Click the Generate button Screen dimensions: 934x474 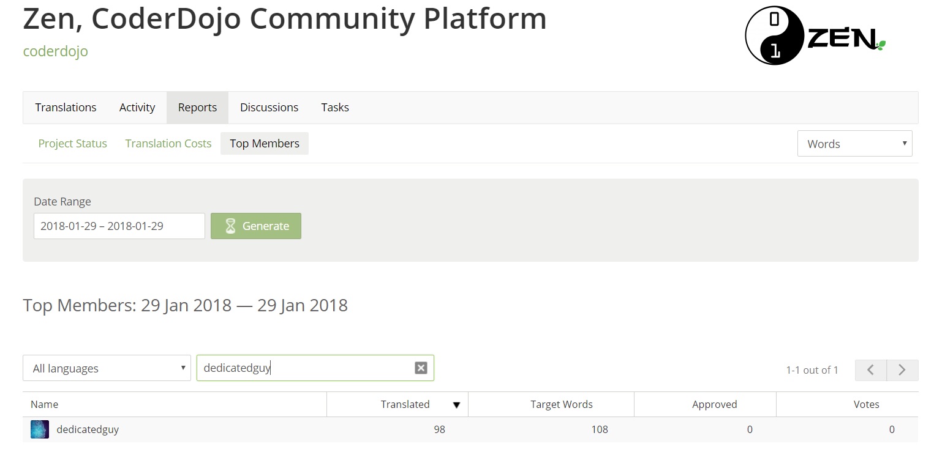[x=256, y=226]
